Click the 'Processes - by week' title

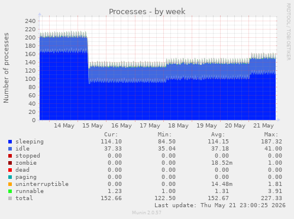pyautogui.click(x=147, y=11)
